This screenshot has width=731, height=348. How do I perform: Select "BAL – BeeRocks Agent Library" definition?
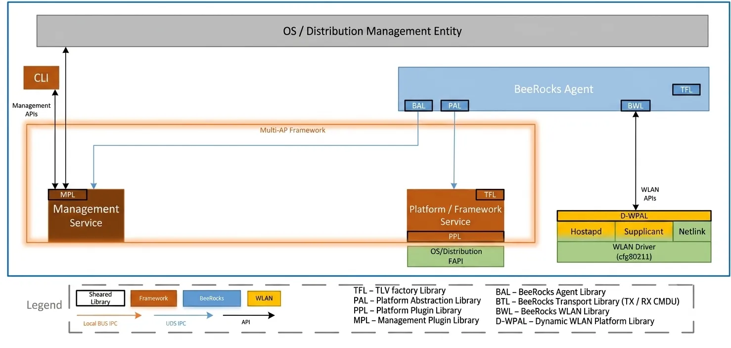coord(550,292)
